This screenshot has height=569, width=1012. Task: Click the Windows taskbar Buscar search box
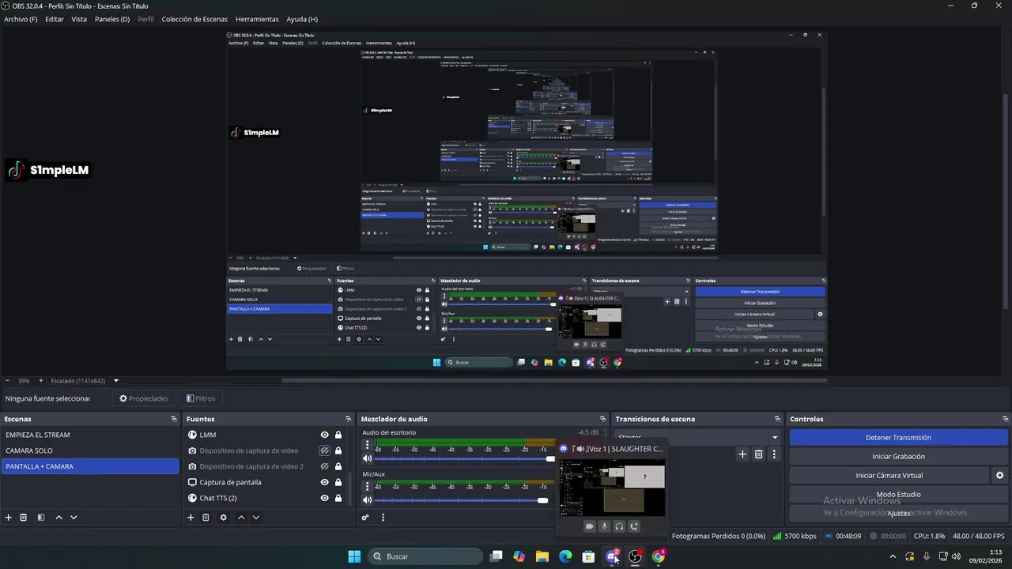coord(427,556)
